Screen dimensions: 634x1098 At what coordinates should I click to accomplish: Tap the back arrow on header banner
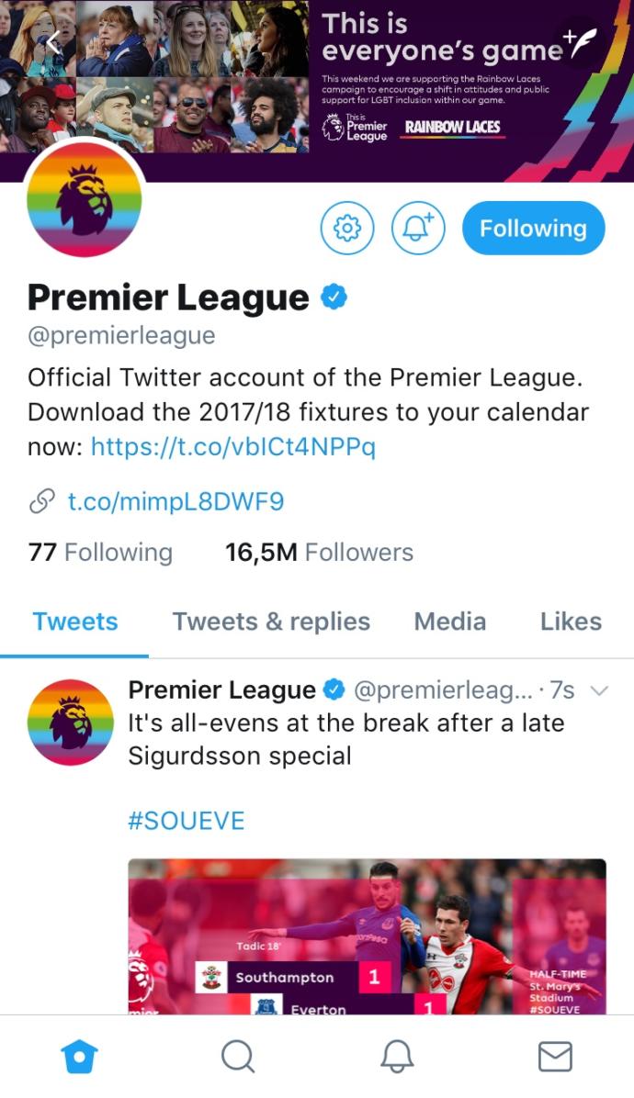54,43
